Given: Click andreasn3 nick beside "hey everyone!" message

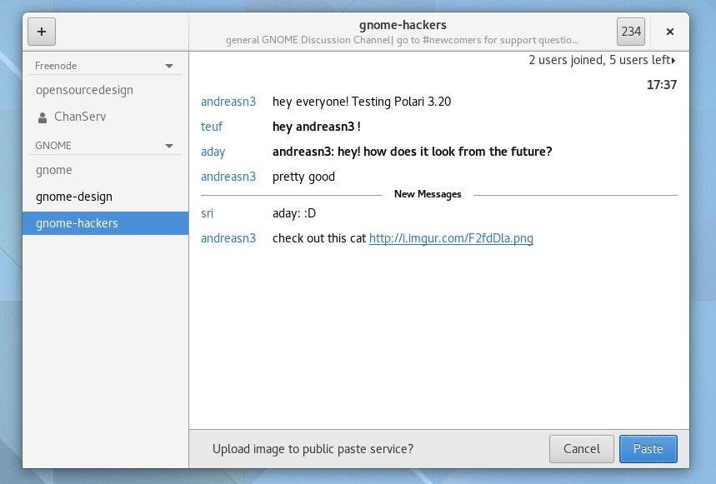Looking at the screenshot, I should [228, 102].
